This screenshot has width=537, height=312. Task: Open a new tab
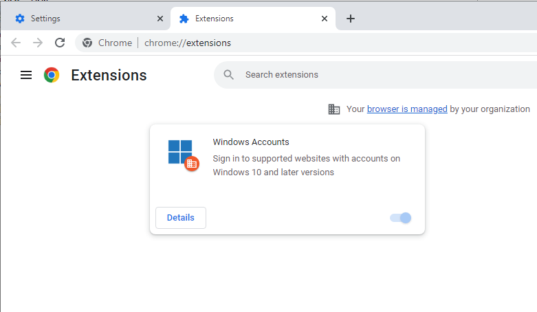coord(351,19)
